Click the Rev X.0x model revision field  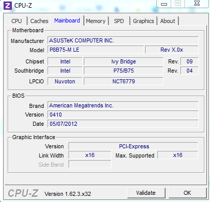172,50
